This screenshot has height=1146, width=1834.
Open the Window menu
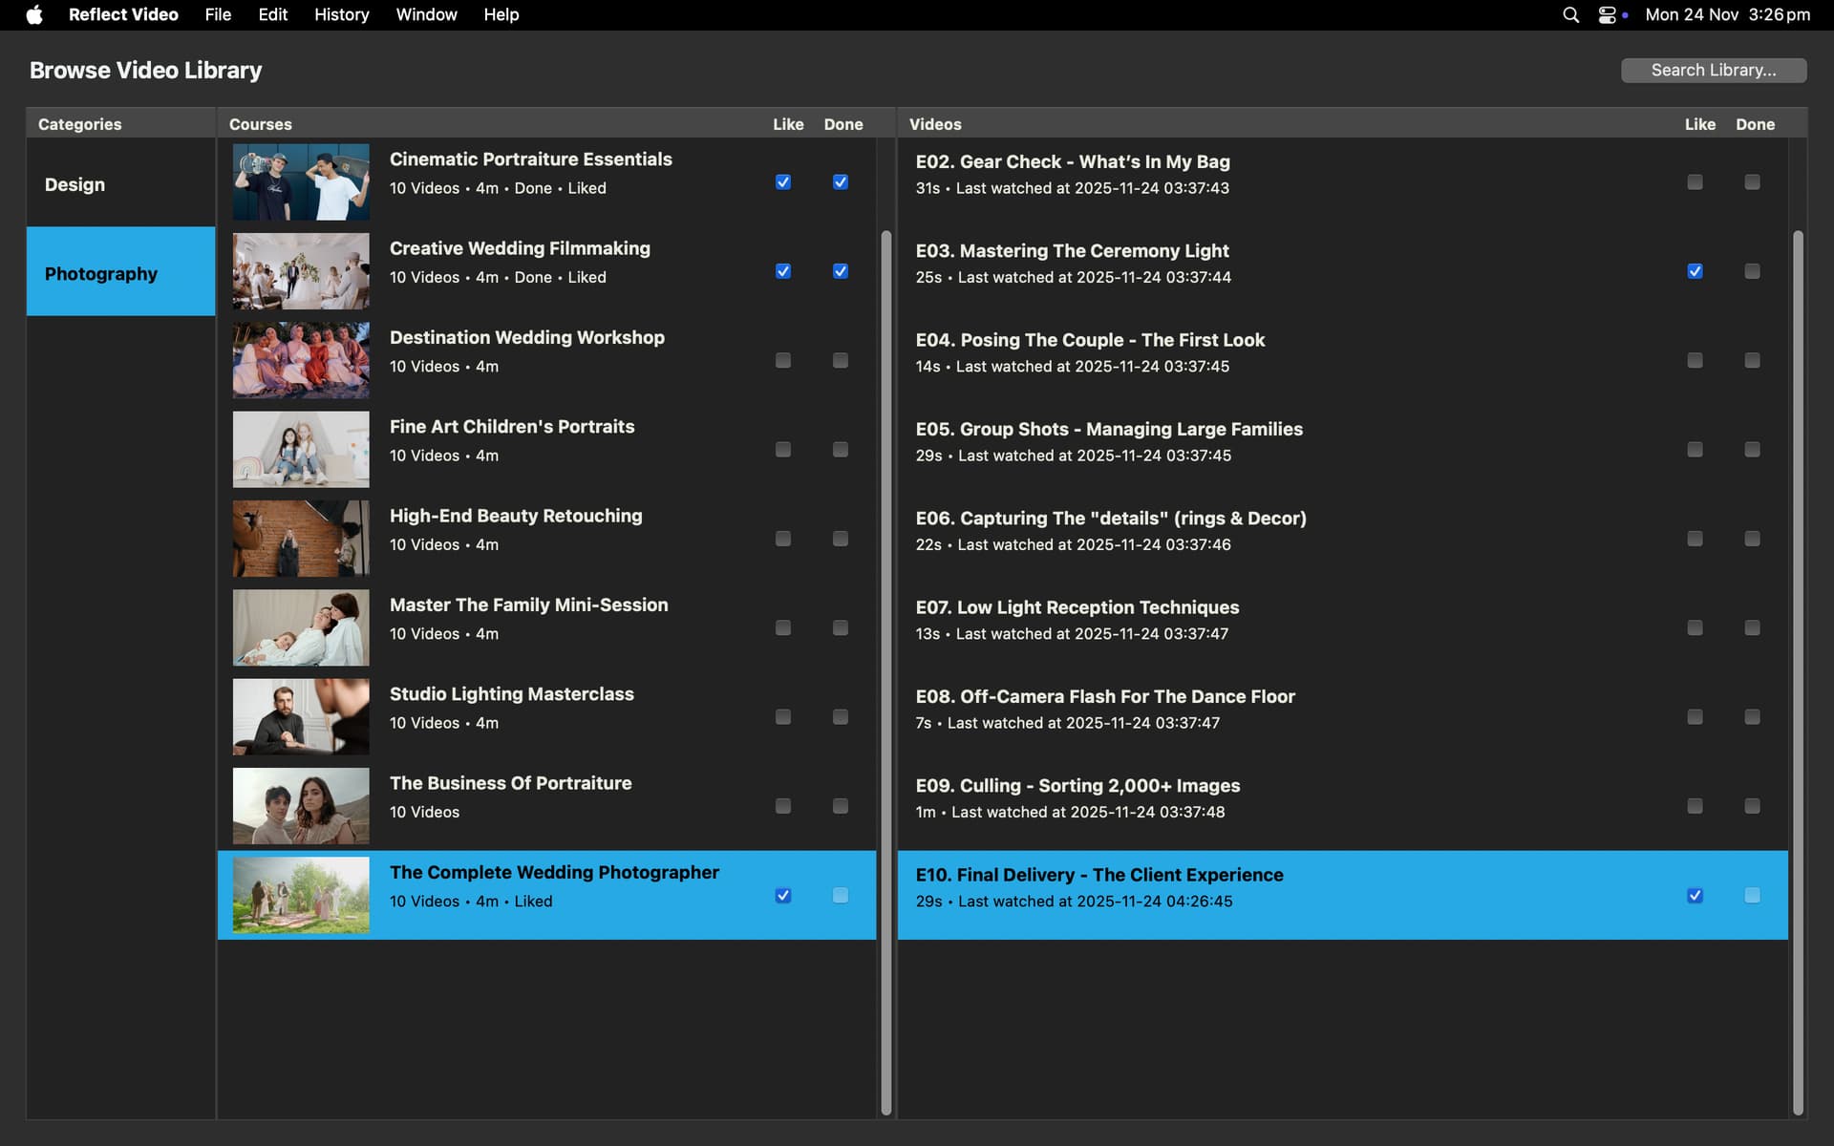426,14
